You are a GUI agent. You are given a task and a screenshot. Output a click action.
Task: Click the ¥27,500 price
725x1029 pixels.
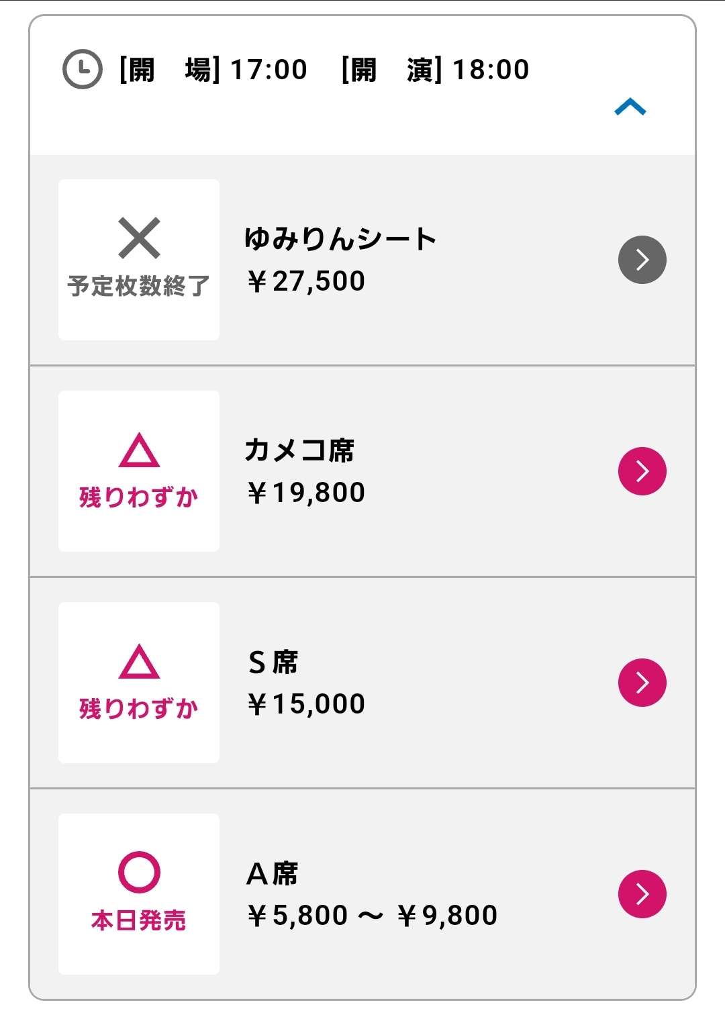[306, 281]
